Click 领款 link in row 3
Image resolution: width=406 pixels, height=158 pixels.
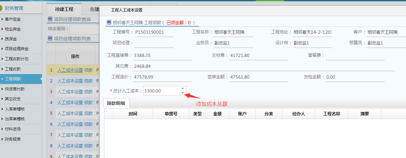[x=88, y=92]
